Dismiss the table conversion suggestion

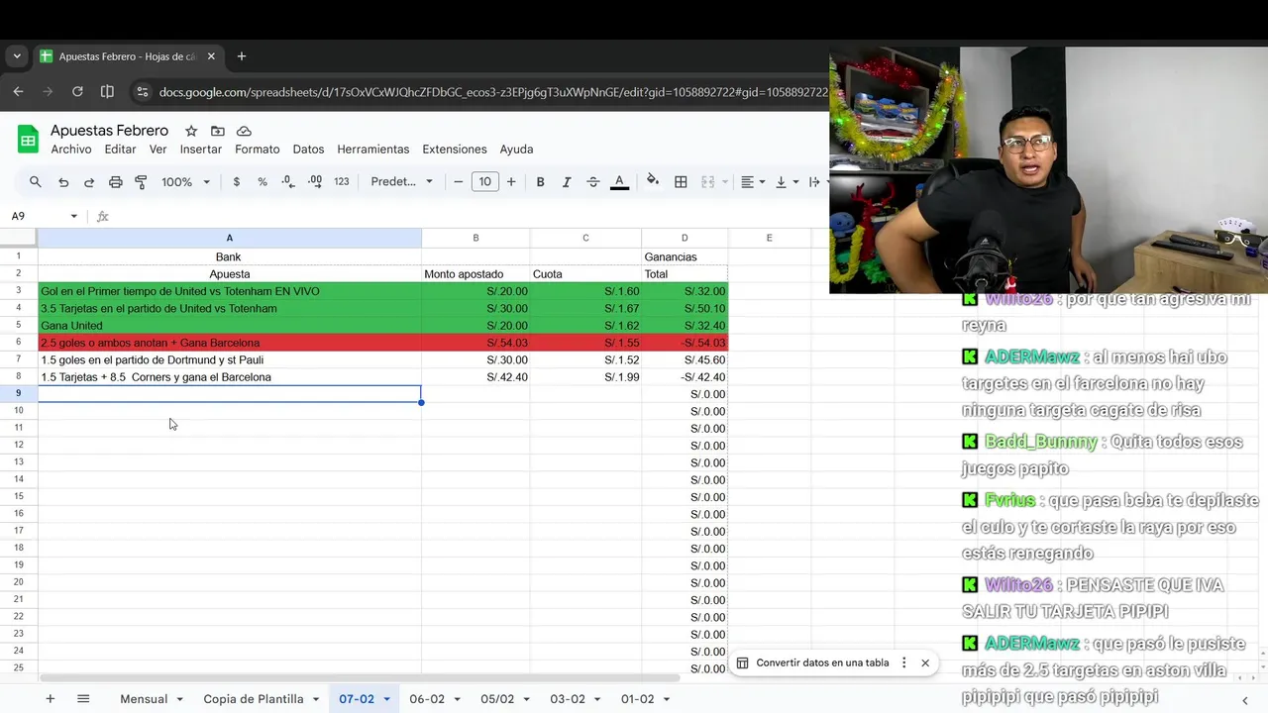(x=925, y=662)
